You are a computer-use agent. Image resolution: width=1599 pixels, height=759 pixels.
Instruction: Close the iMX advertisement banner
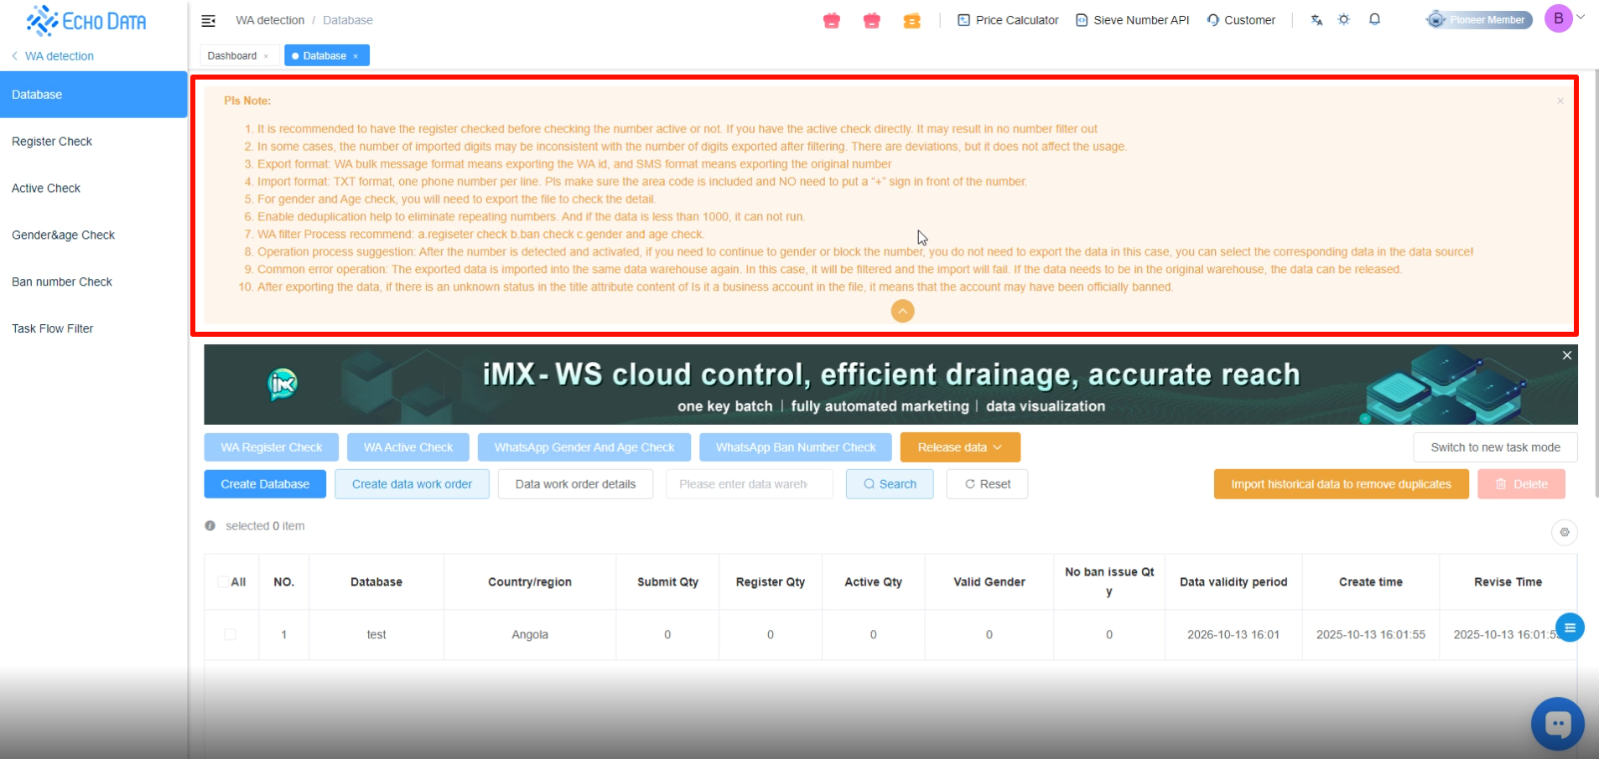tap(1566, 355)
